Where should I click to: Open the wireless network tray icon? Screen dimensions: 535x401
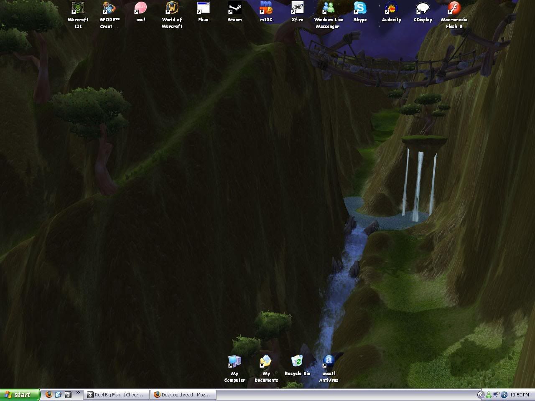coord(496,395)
